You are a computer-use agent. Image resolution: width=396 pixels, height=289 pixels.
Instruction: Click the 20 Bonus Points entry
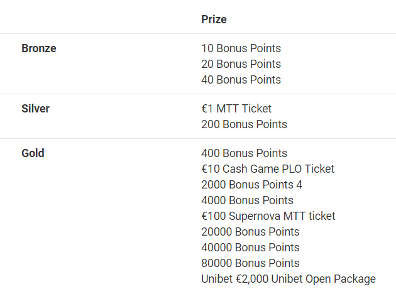pos(241,64)
